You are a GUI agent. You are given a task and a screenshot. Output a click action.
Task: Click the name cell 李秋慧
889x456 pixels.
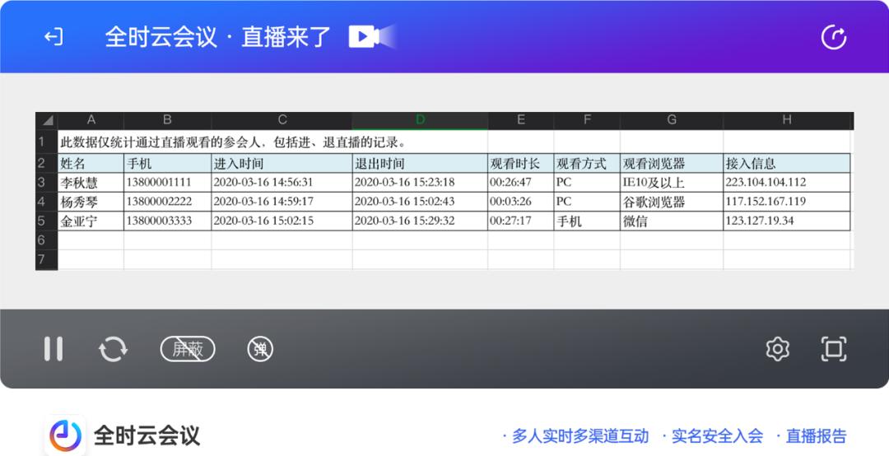tap(91, 183)
